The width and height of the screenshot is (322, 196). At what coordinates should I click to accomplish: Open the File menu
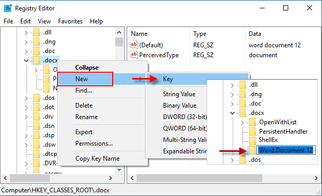point(8,21)
